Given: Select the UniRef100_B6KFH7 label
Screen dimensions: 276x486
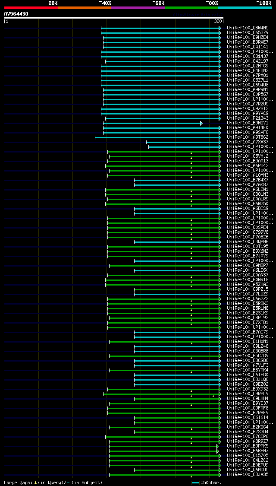Looking at the screenshot, I should point(248,451).
